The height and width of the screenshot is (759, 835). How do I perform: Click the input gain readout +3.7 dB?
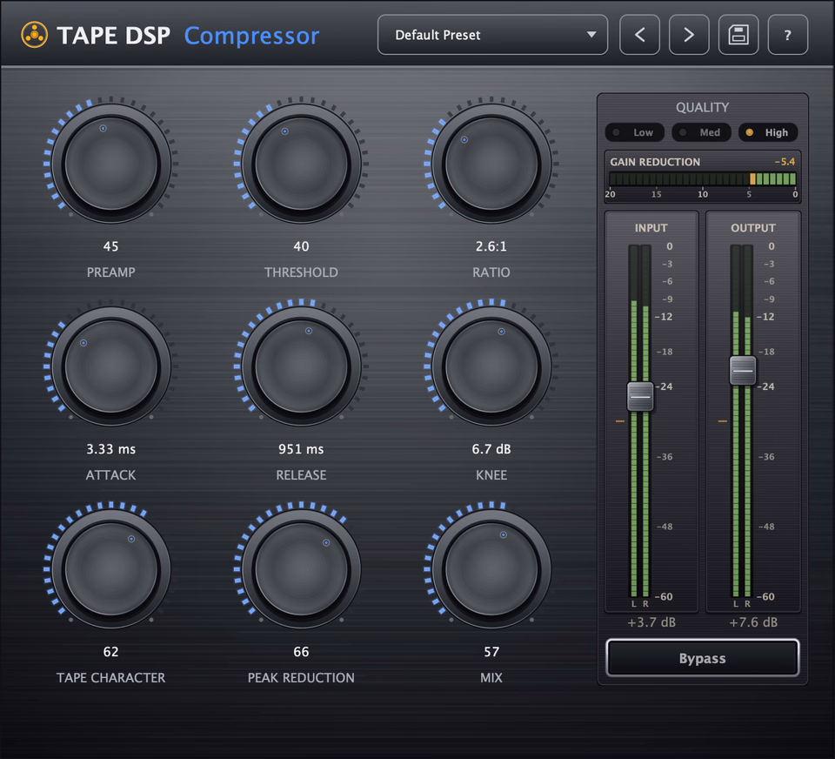tap(651, 622)
